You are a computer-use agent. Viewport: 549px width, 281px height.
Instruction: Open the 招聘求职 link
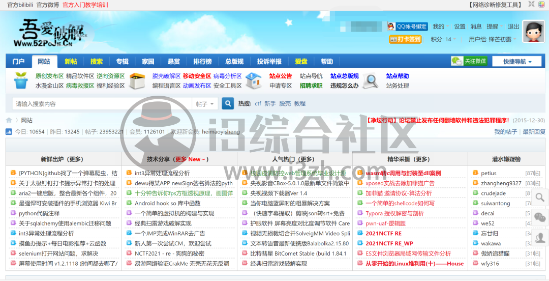click(x=311, y=86)
